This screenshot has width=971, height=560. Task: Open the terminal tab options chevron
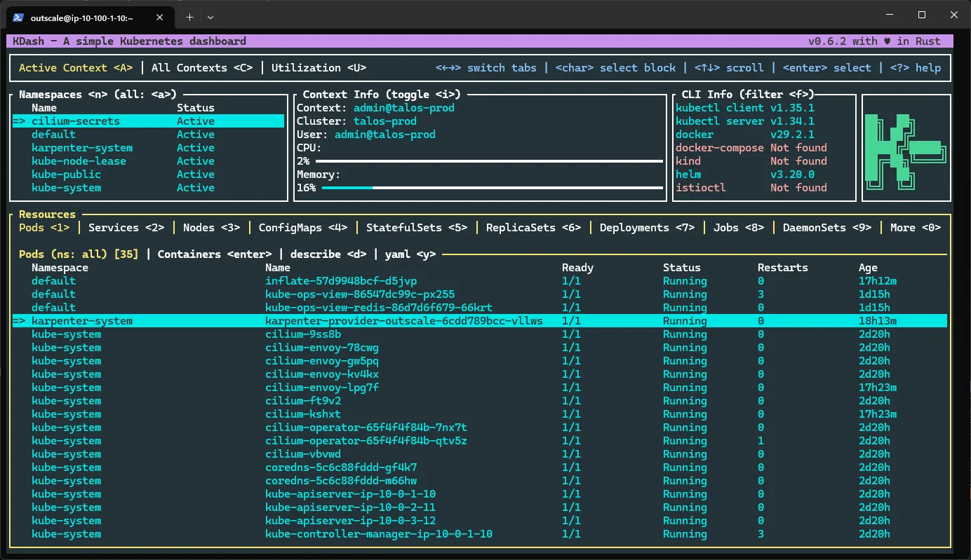click(208, 17)
